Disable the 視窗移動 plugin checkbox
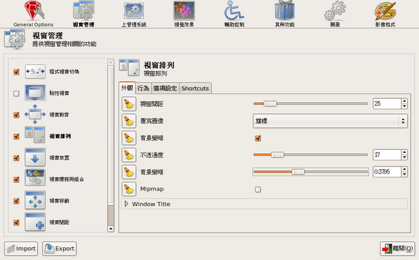This screenshot has height=260, width=419. click(16, 201)
